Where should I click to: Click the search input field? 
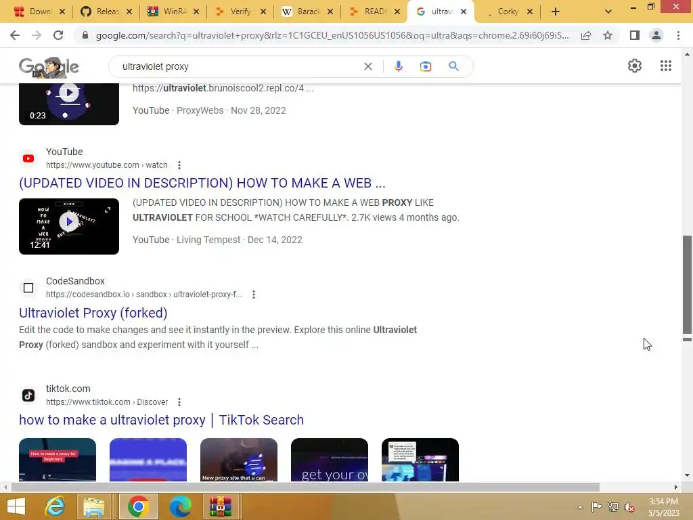pos(239,66)
